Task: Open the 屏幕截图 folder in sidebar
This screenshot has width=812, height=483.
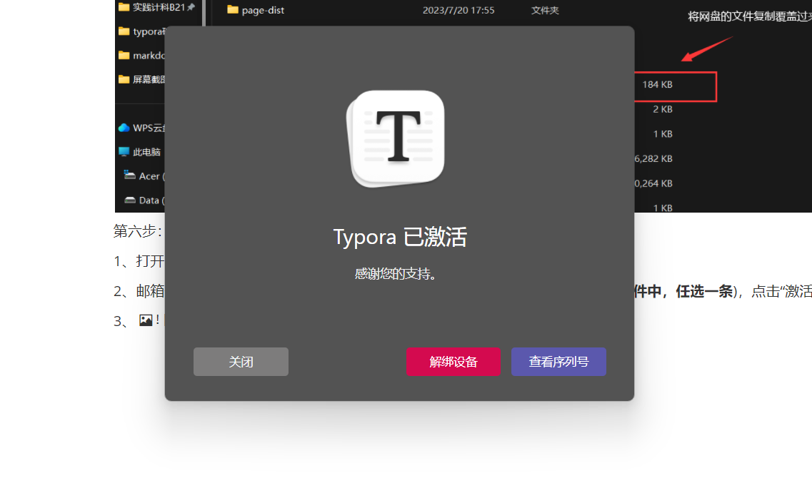Action: pos(149,79)
